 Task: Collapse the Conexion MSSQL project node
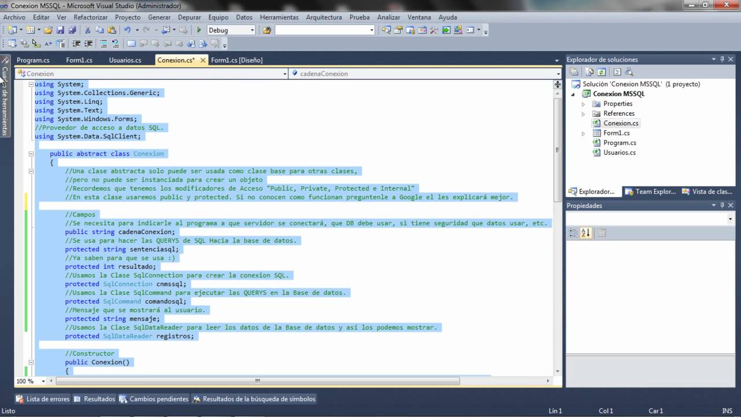coord(574,94)
